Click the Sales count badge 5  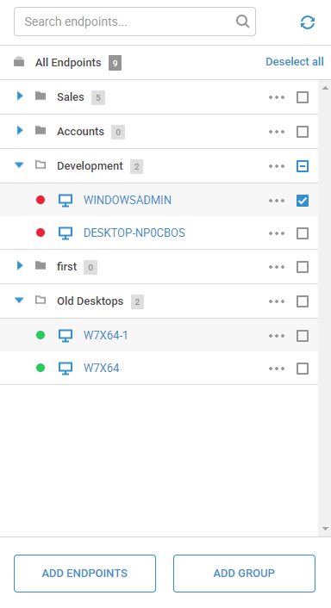(98, 97)
